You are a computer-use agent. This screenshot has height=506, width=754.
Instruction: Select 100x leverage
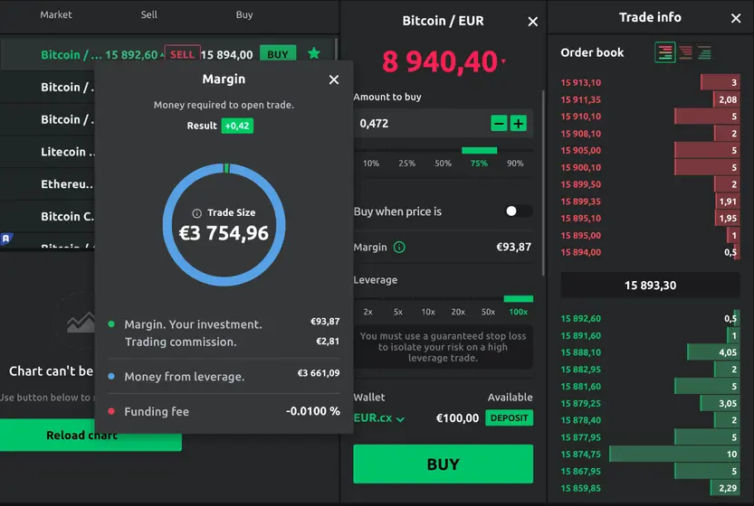point(519,312)
